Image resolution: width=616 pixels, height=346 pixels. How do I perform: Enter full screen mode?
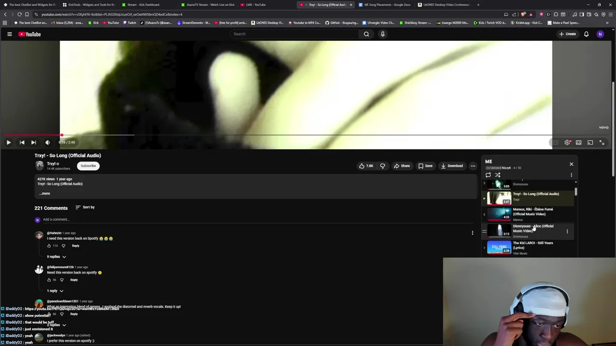[602, 143]
